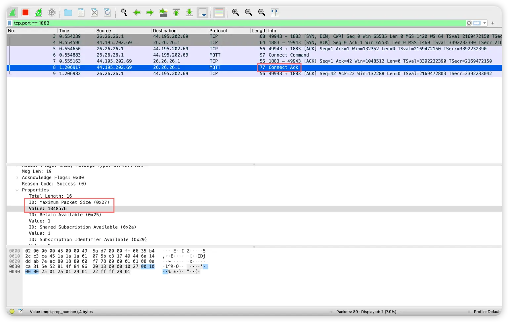Sort the packet list by Source column

[x=104, y=30]
